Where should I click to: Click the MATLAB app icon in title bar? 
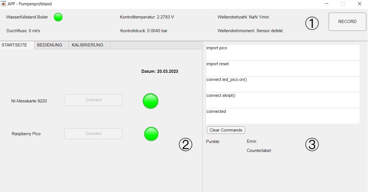pyautogui.click(x=4, y=4)
